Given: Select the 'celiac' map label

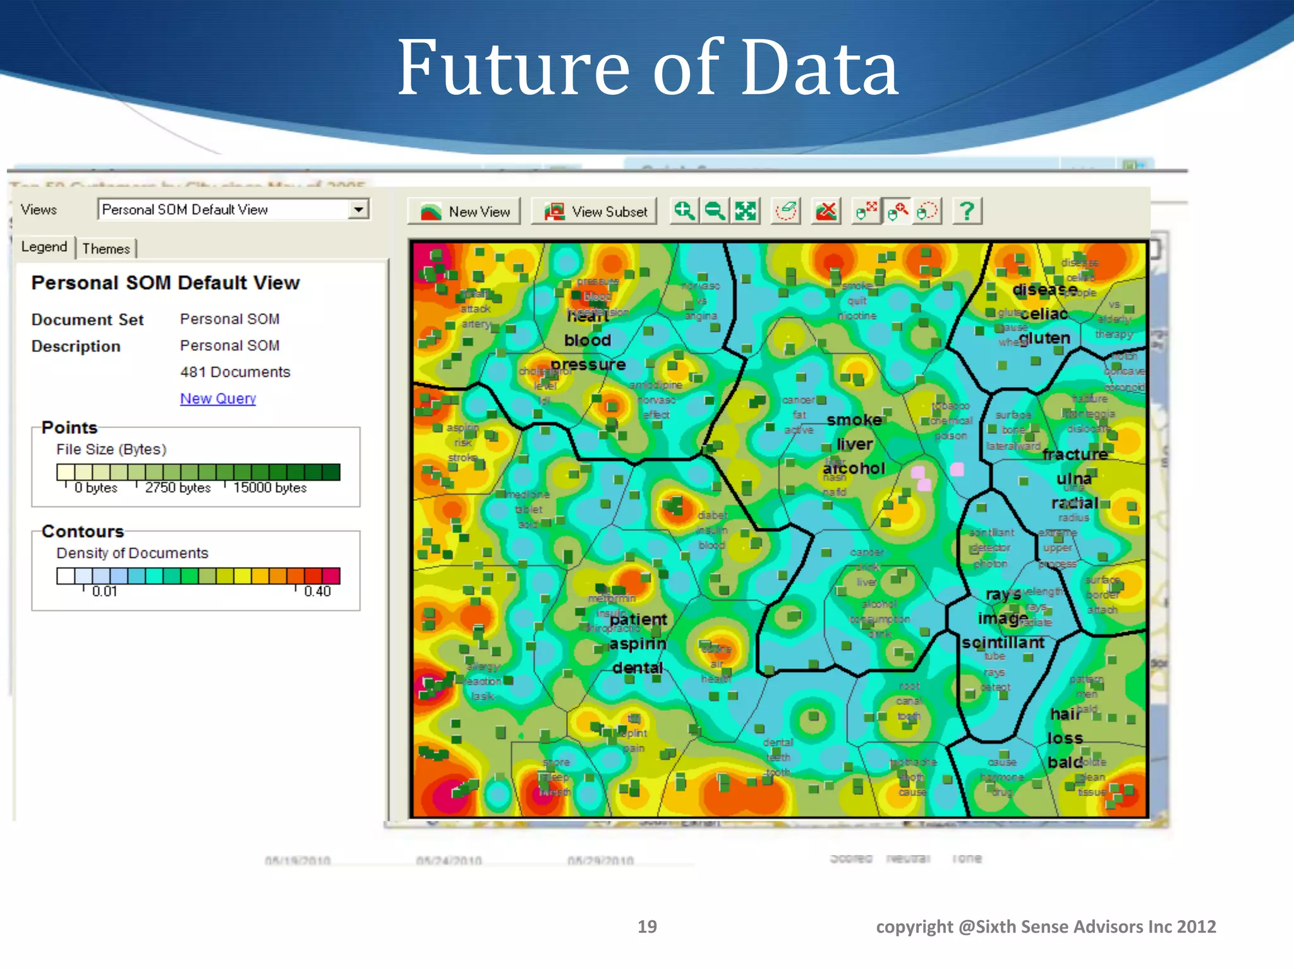Looking at the screenshot, I should (x=1044, y=314).
